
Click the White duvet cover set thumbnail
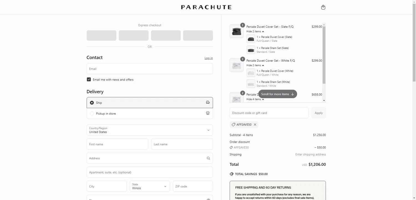tap(237, 65)
